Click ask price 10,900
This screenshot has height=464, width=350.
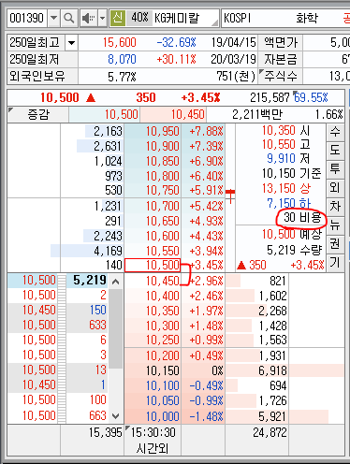[163, 146]
